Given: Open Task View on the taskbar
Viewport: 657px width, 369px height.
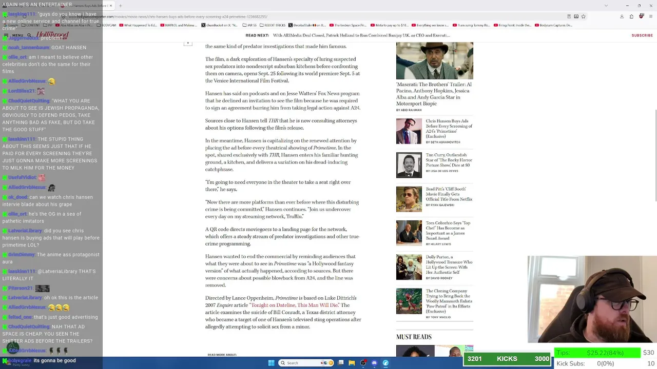Looking at the screenshot, I should [x=340, y=363].
